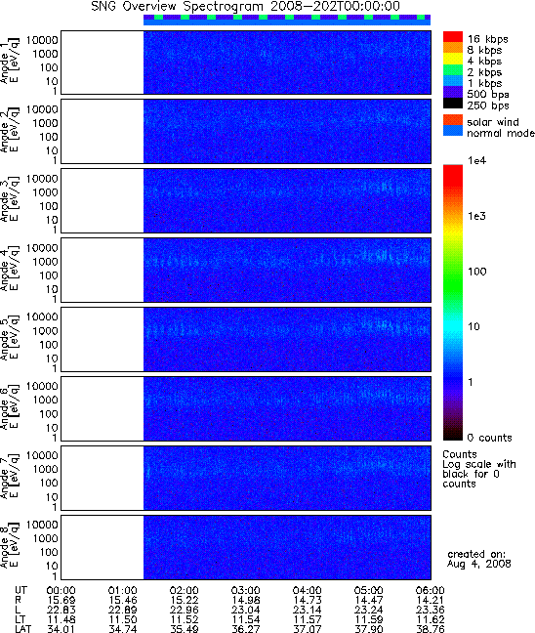Click the normal mode blue swatch
Screen dimensions: 535x633
click(x=453, y=130)
